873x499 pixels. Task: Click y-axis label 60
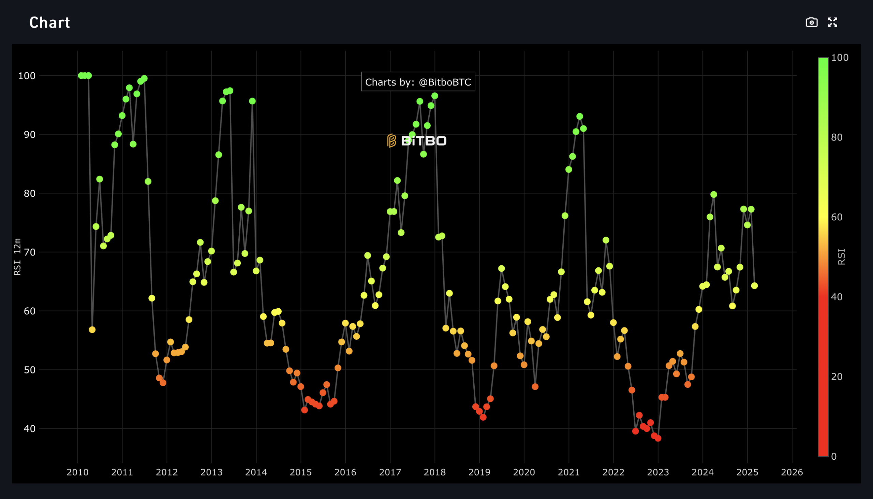coord(29,311)
